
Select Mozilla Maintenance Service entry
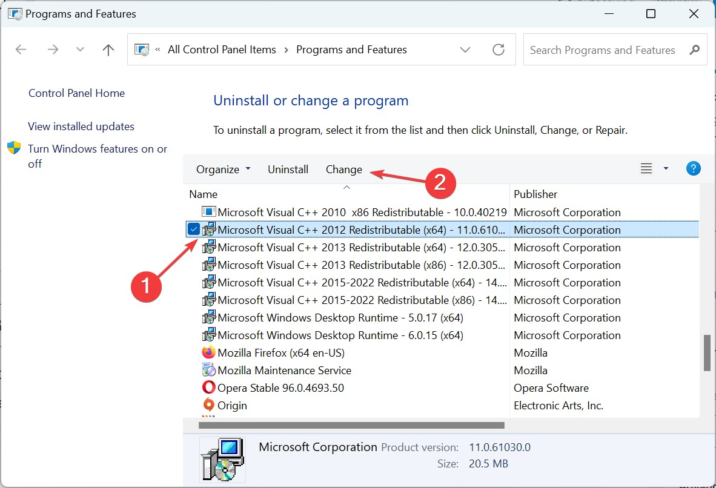285,370
